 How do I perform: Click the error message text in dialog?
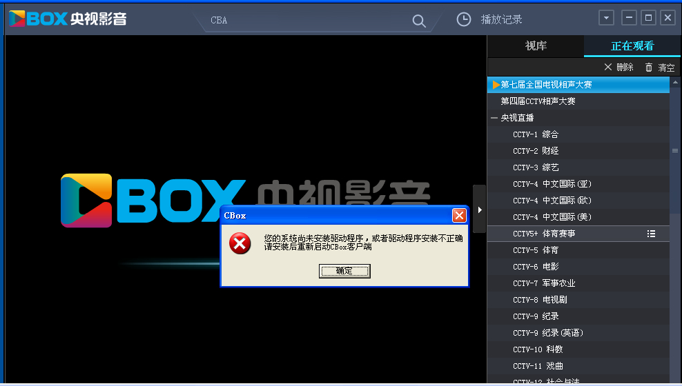click(x=363, y=242)
